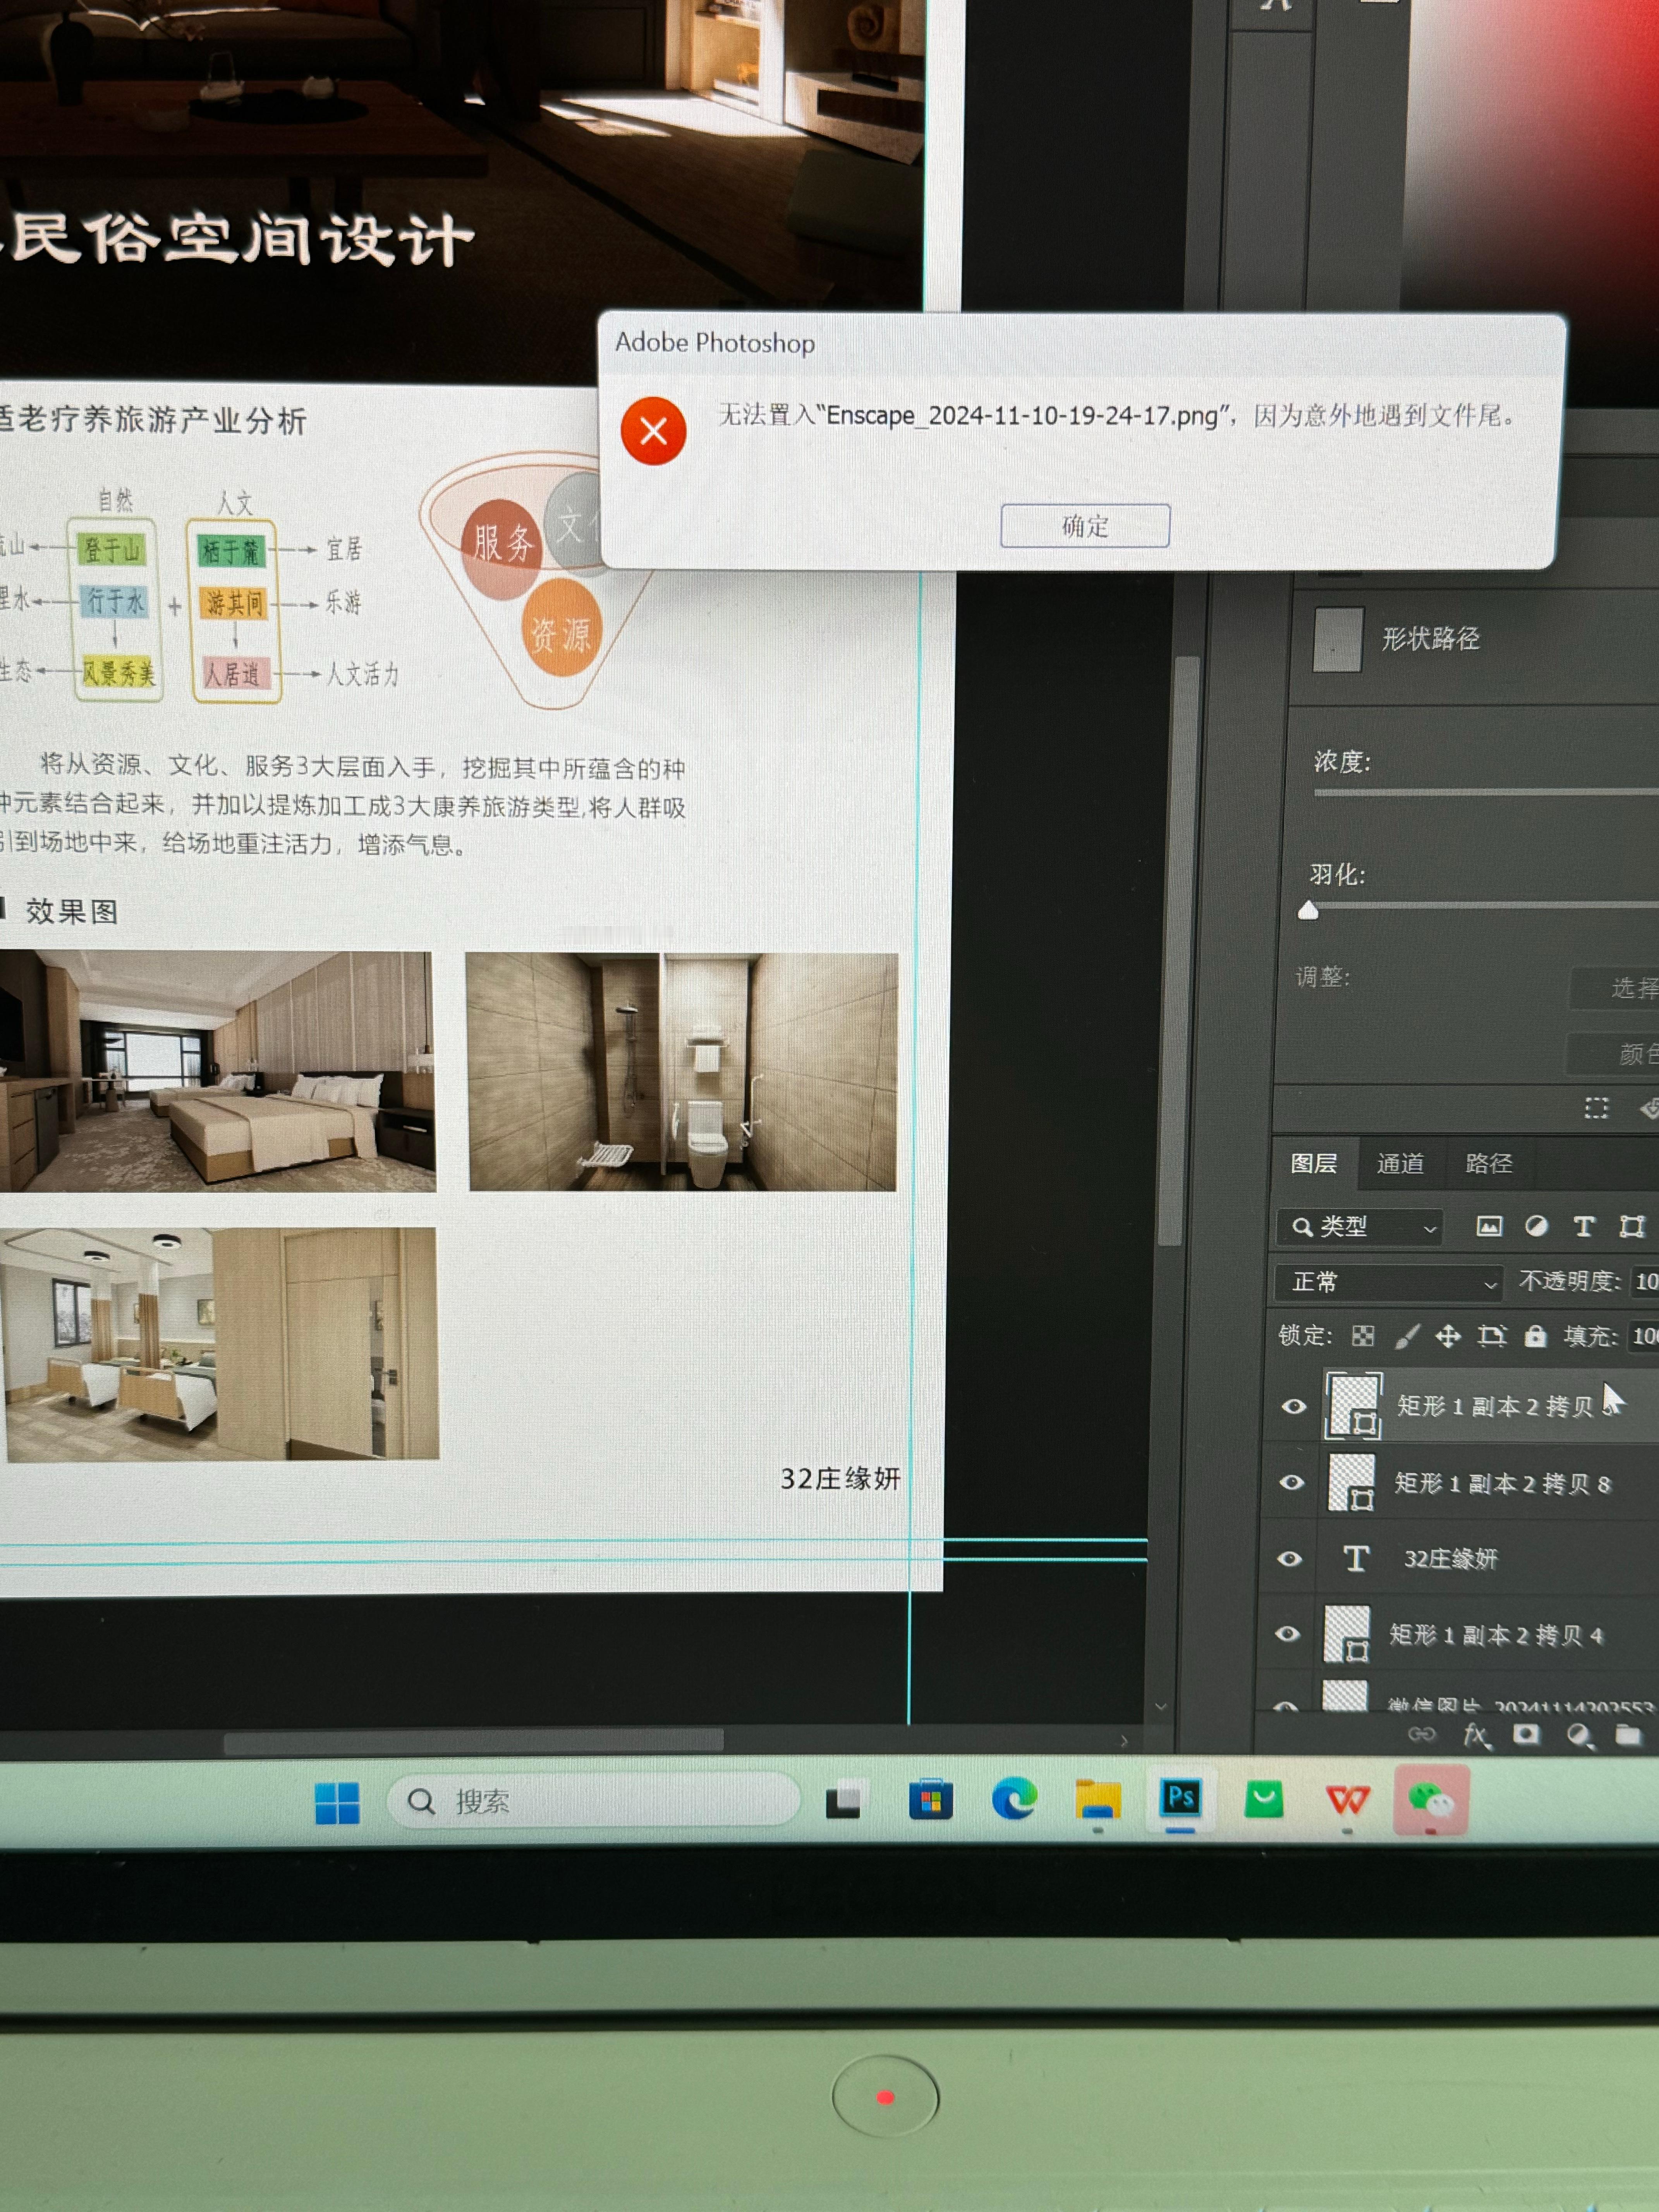Toggle prevent auto-nesting artboard lock
The image size is (1659, 2212).
click(x=1492, y=1336)
